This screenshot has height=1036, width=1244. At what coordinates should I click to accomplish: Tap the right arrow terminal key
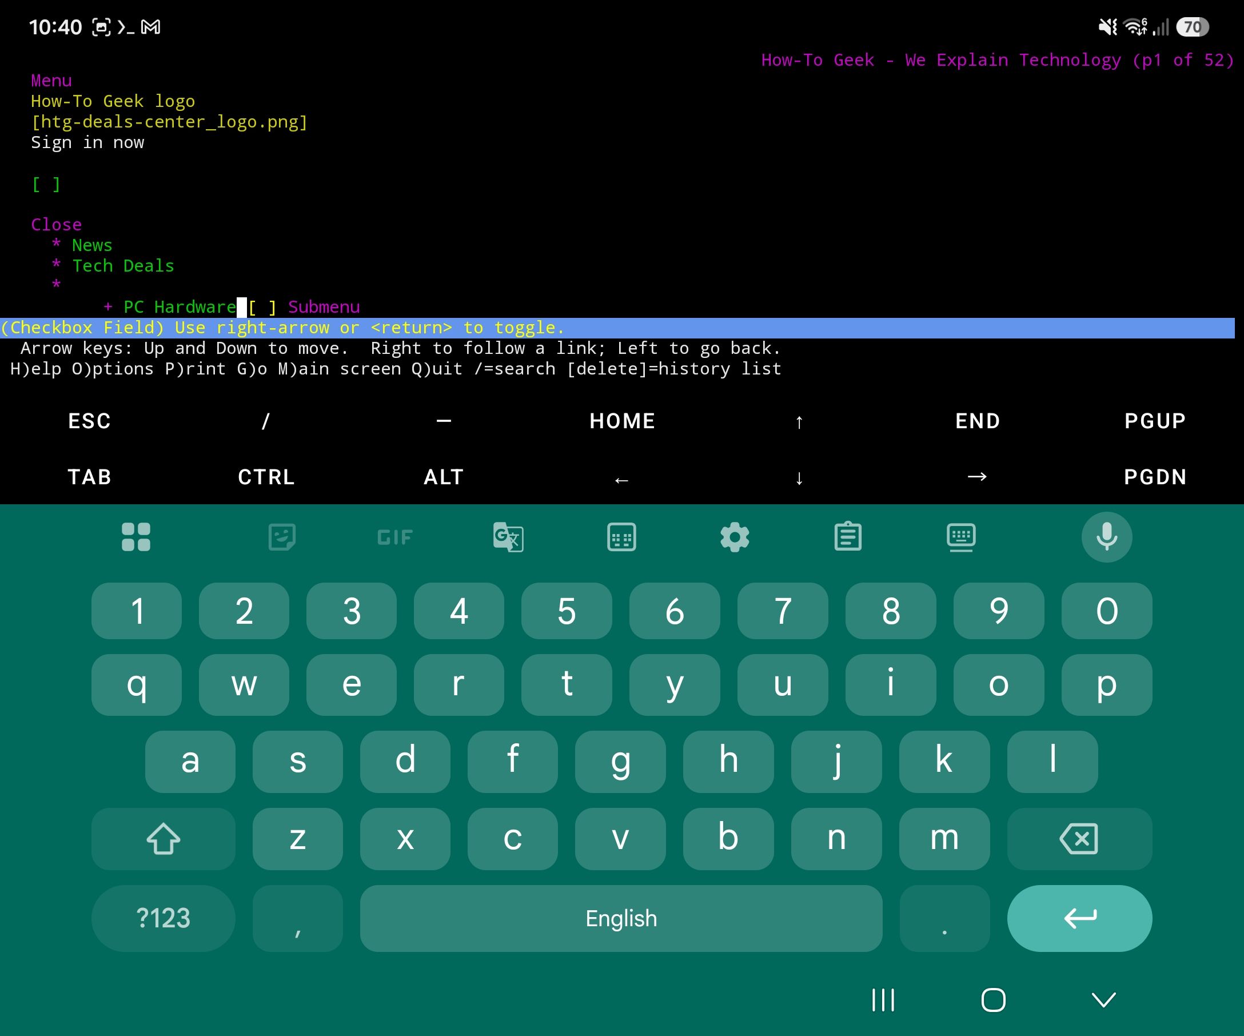click(x=978, y=477)
